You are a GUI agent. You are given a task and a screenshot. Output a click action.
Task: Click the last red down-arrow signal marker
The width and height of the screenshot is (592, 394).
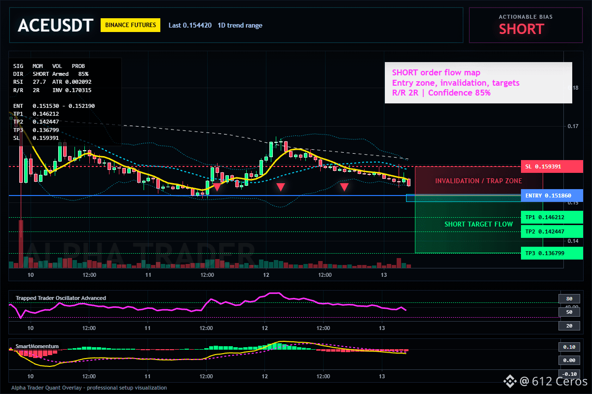[x=344, y=187]
